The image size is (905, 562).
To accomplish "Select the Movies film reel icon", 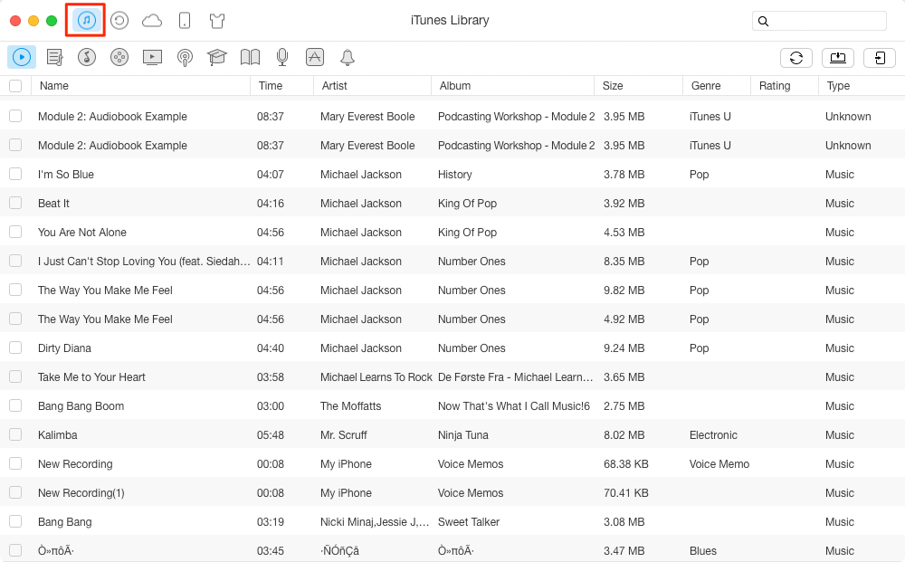I will click(119, 57).
